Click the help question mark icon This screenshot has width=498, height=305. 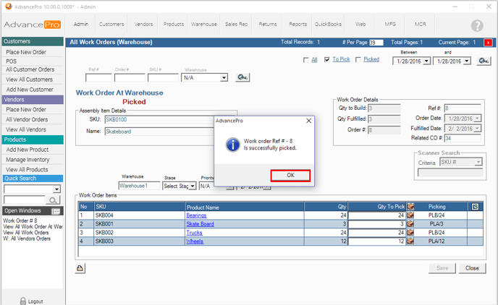pos(477,25)
